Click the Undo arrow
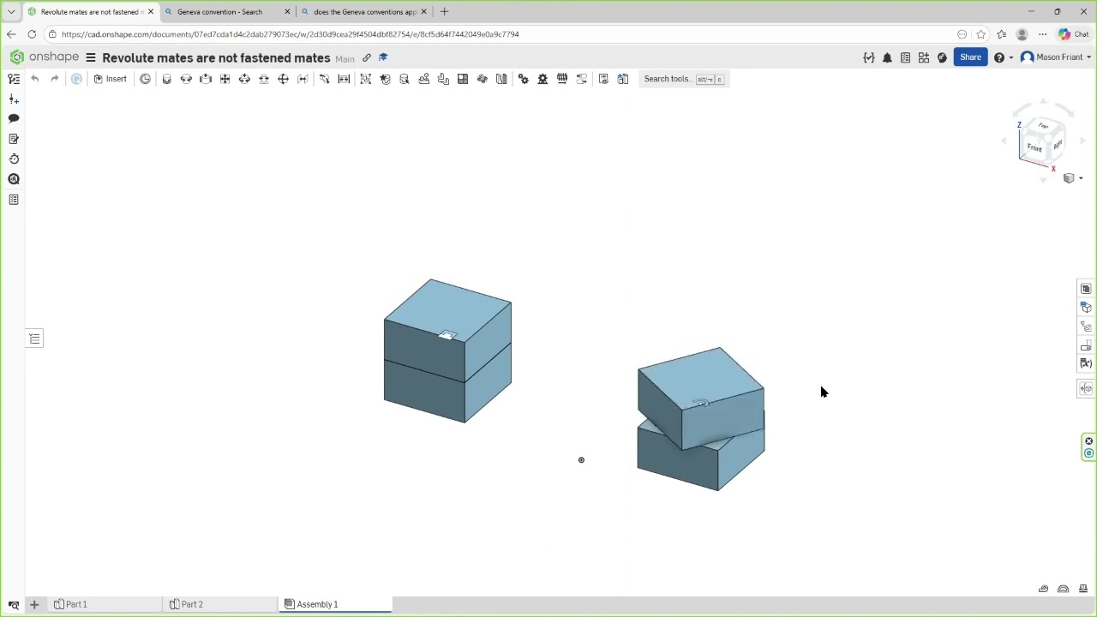The image size is (1097, 617). tap(34, 79)
